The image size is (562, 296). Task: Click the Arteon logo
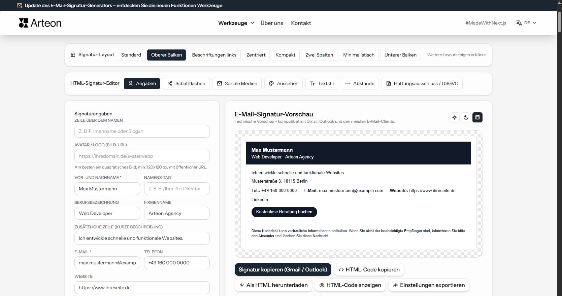[x=40, y=23]
